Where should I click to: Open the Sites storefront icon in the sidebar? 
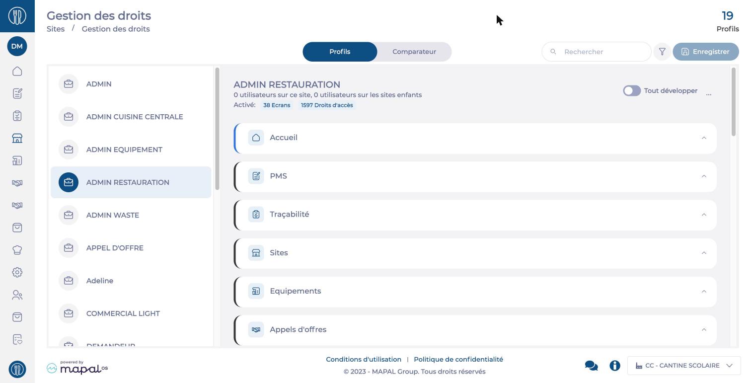tap(17, 138)
